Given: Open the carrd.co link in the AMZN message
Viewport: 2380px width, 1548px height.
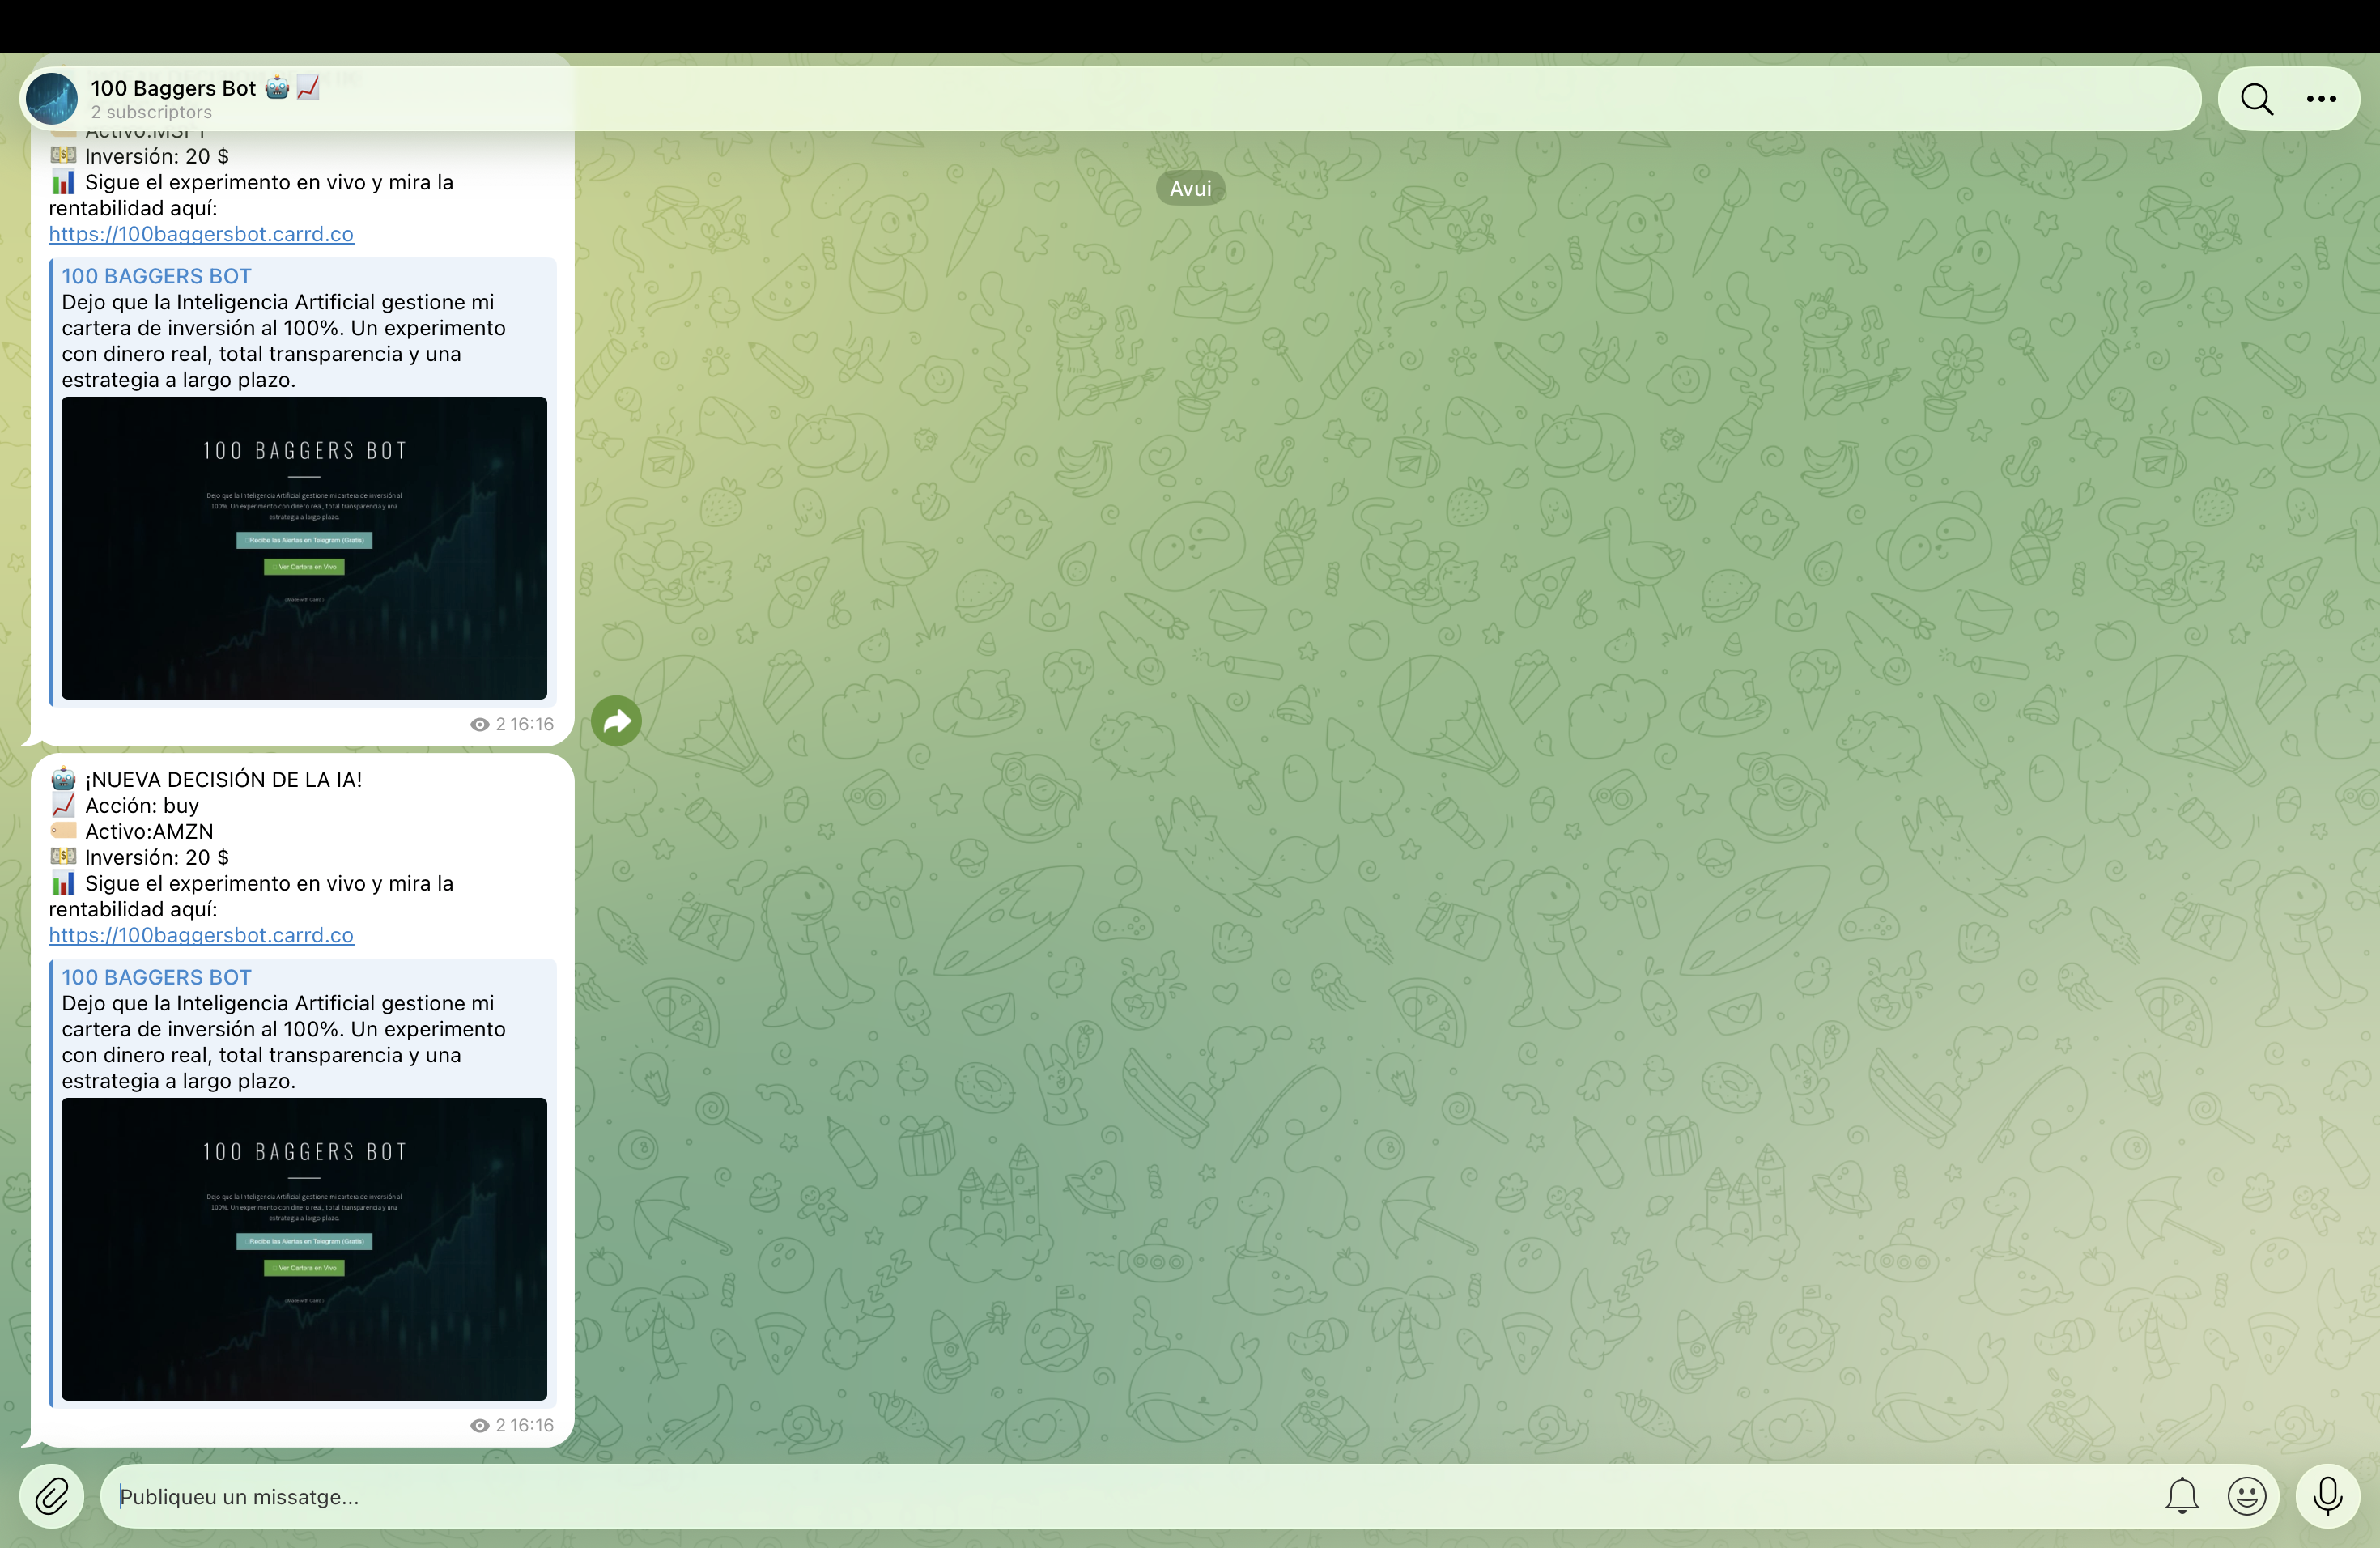Looking at the screenshot, I should pos(201,935).
